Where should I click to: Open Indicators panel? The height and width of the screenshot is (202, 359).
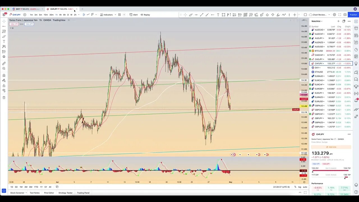107,15
